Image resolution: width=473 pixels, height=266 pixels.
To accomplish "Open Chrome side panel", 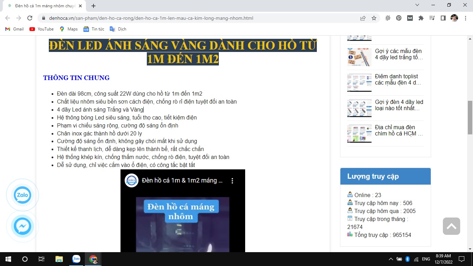I will 443,18.
